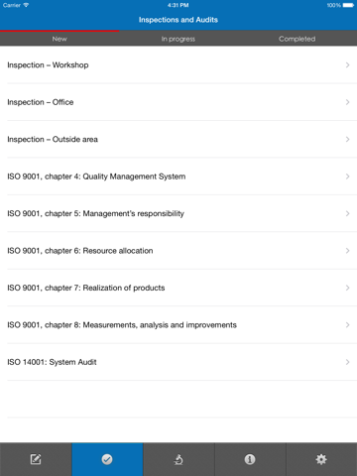Tap the Wi-Fi icon in status bar
The width and height of the screenshot is (357, 476).
pyautogui.click(x=26, y=5)
